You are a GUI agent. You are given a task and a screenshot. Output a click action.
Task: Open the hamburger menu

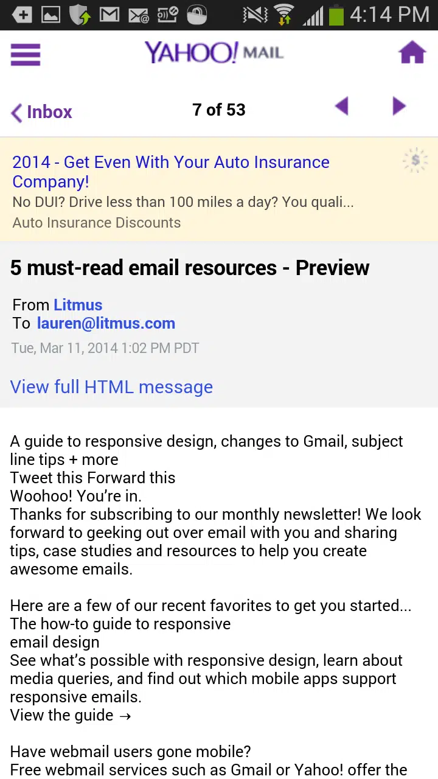(26, 55)
